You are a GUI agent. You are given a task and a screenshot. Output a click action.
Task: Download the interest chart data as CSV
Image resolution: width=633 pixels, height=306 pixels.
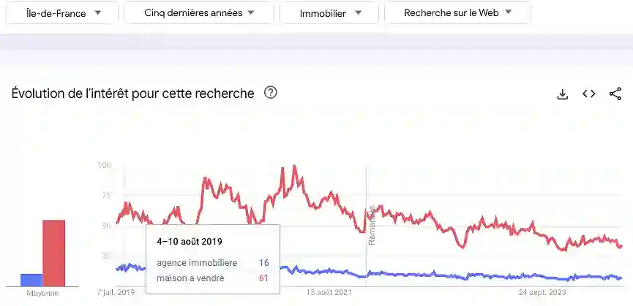pos(563,94)
